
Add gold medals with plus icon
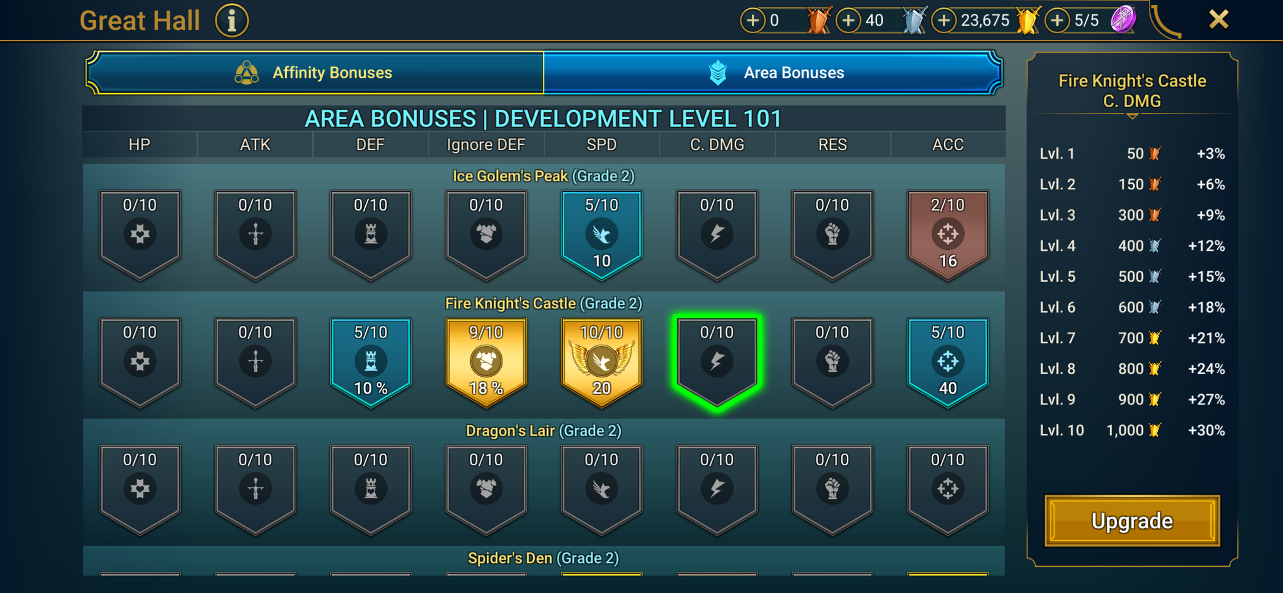click(x=944, y=21)
